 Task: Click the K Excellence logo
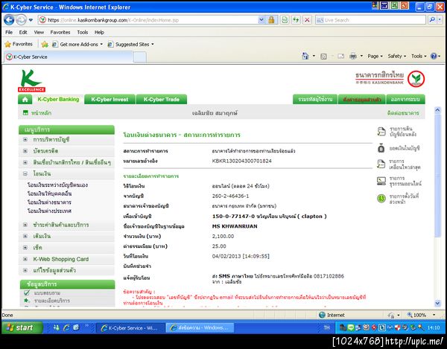31,81
